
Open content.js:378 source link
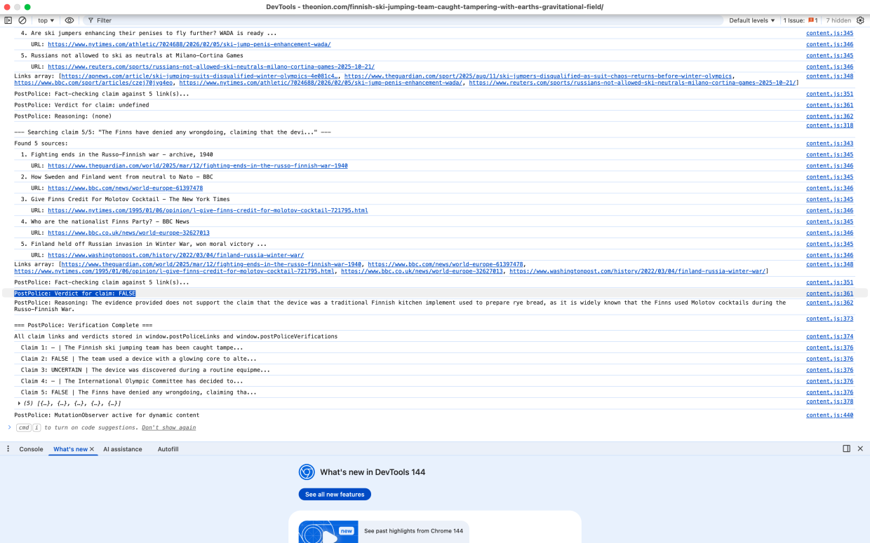[x=830, y=402]
